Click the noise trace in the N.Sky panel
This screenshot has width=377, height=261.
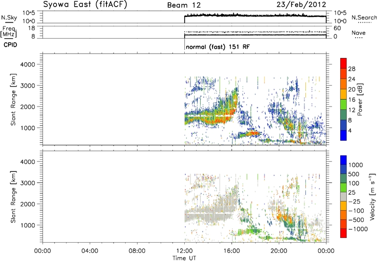coord(255,16)
